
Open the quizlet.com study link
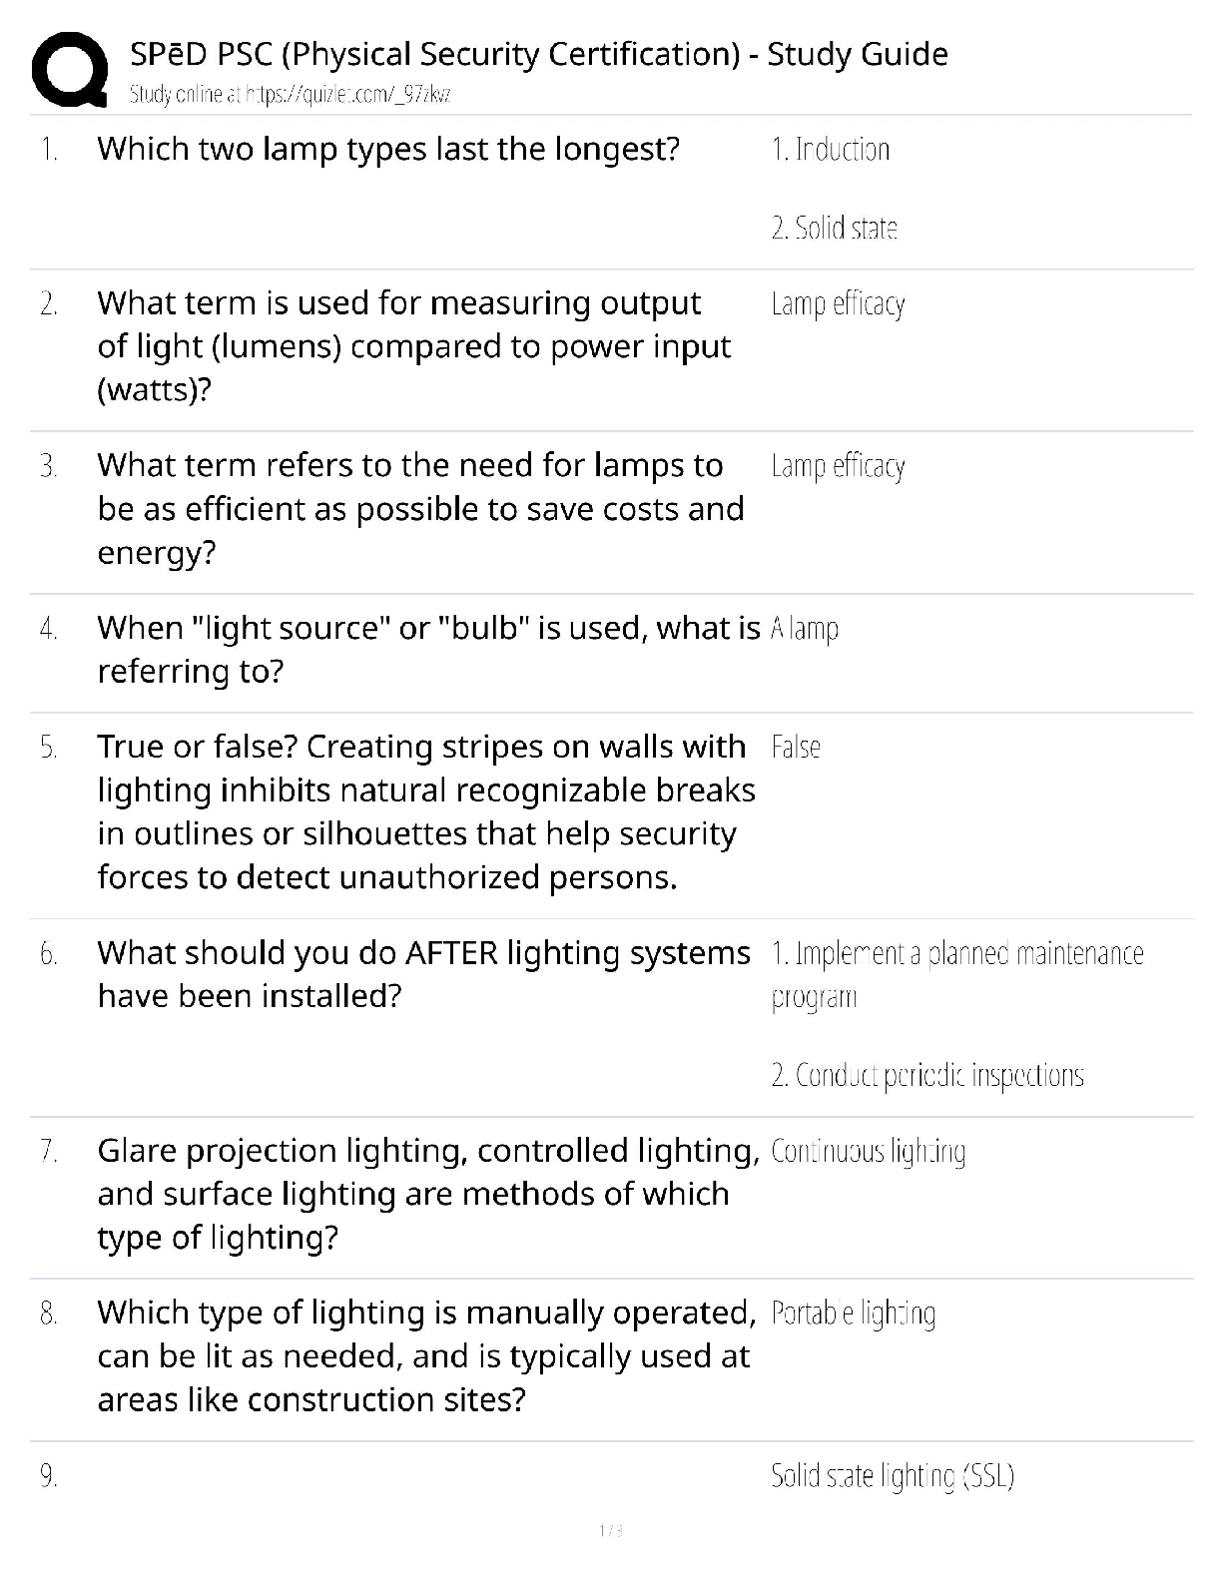pos(290,95)
